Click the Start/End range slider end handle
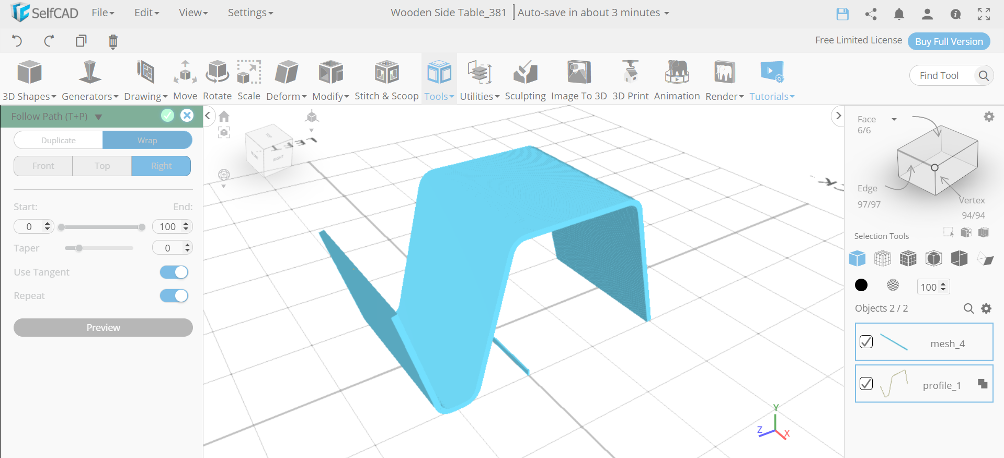Image resolution: width=1004 pixels, height=458 pixels. pyautogui.click(x=142, y=227)
